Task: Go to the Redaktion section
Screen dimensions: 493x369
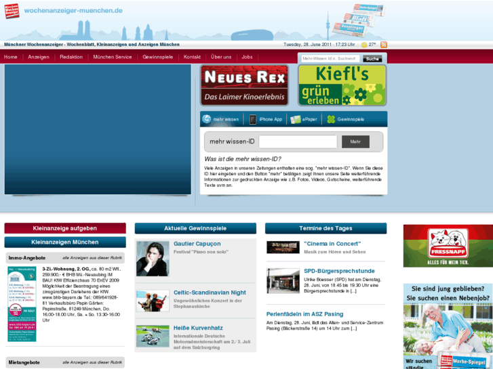Action: 71,57
